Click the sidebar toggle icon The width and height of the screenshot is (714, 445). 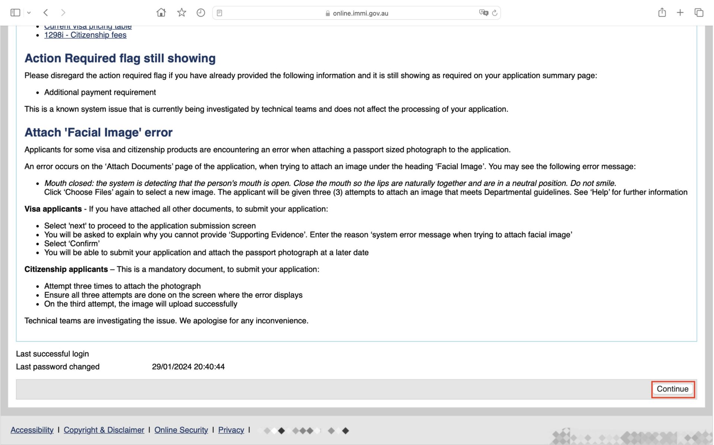click(x=15, y=13)
